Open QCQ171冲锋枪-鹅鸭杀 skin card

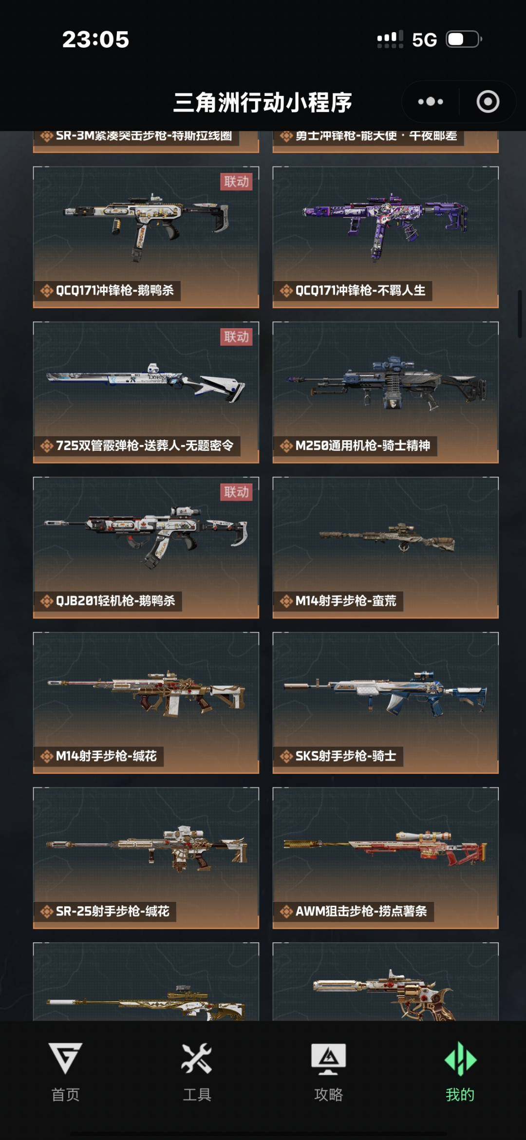point(146,237)
